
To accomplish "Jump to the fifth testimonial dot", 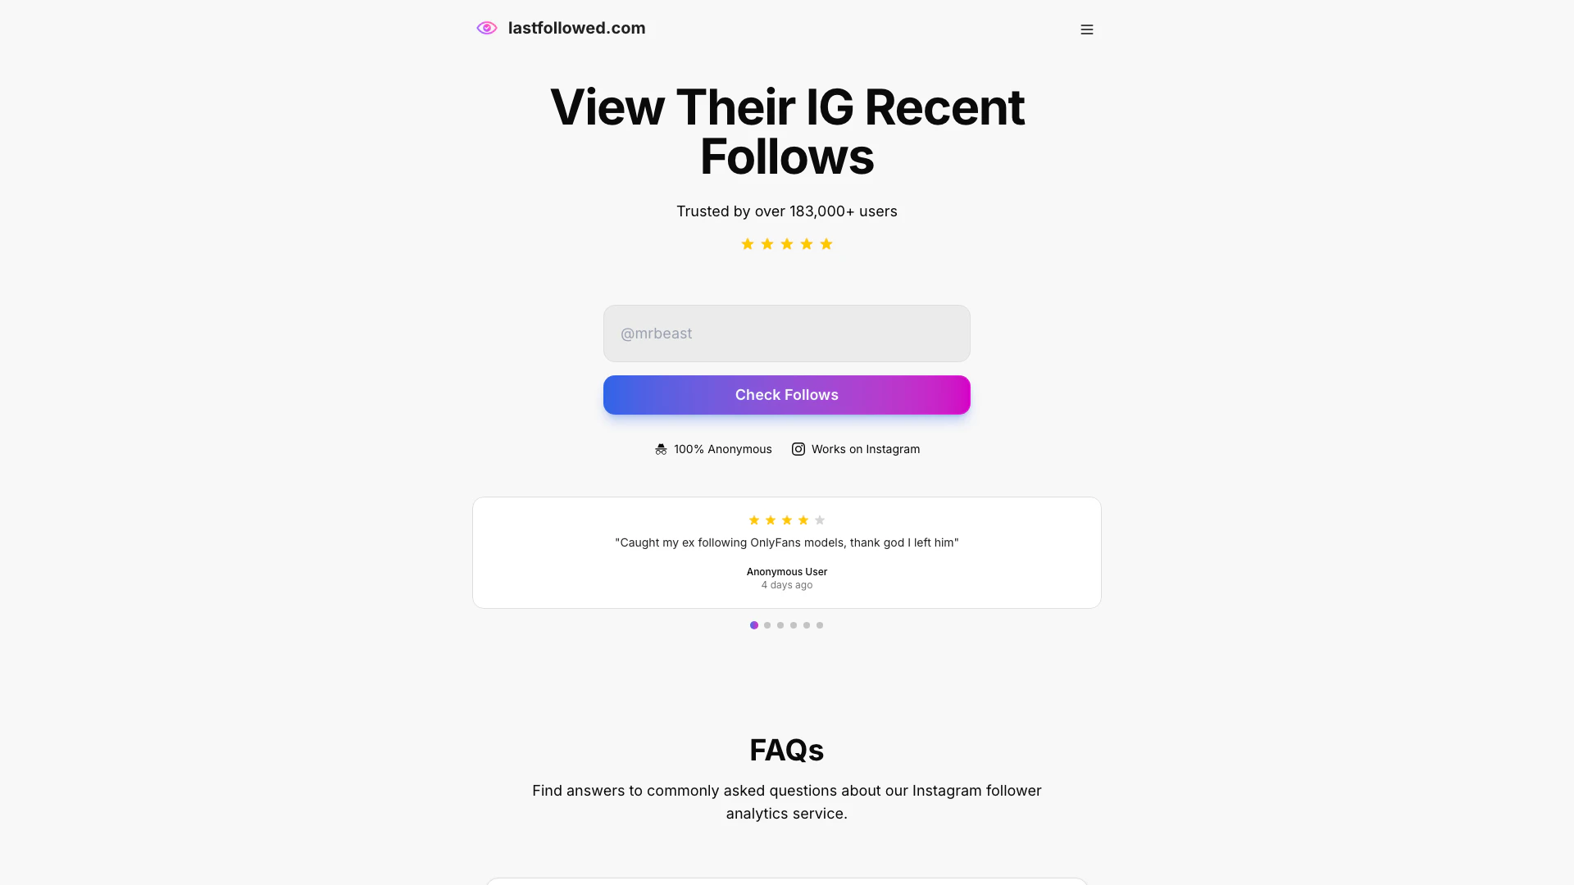I will click(807, 625).
